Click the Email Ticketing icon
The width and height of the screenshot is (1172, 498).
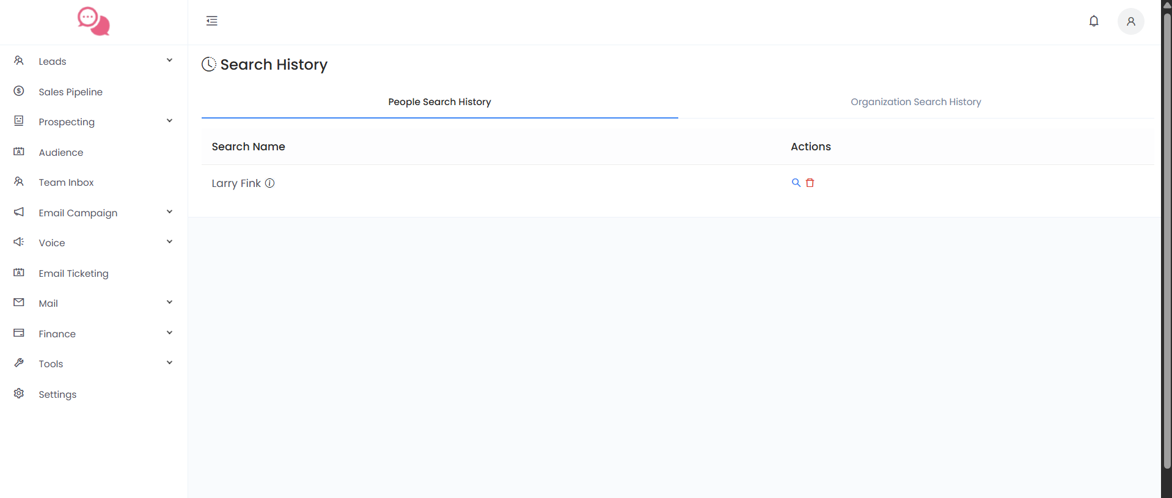[x=19, y=273]
